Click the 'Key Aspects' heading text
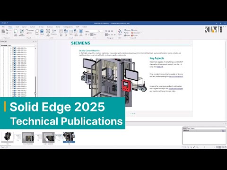 (x=157, y=58)
